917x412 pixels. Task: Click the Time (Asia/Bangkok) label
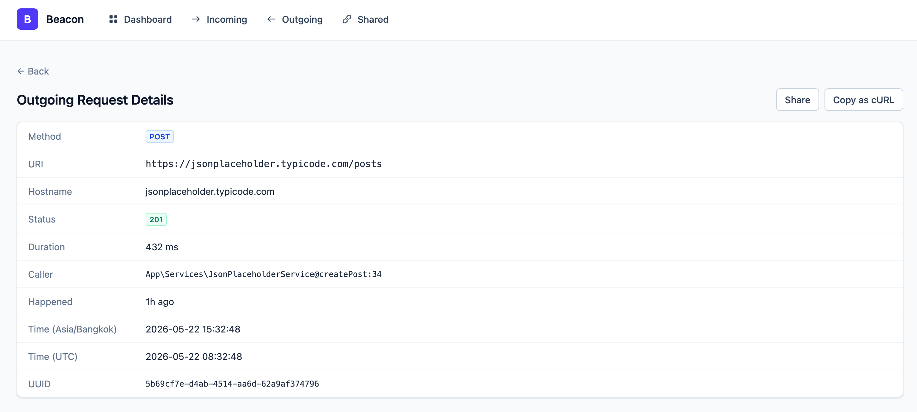pyautogui.click(x=72, y=329)
